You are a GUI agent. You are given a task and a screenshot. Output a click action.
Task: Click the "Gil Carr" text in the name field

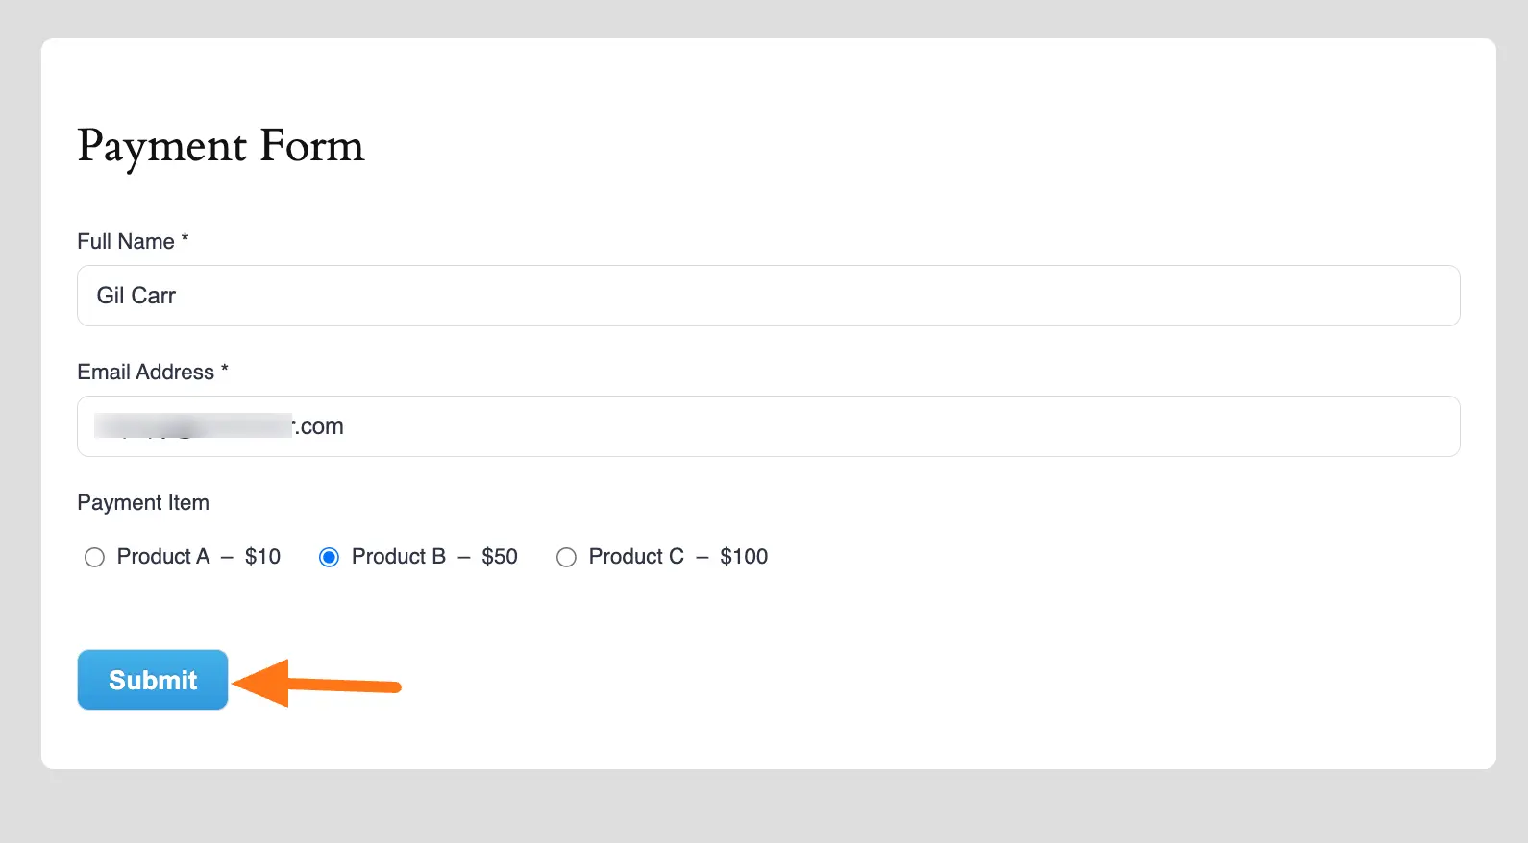[136, 296]
